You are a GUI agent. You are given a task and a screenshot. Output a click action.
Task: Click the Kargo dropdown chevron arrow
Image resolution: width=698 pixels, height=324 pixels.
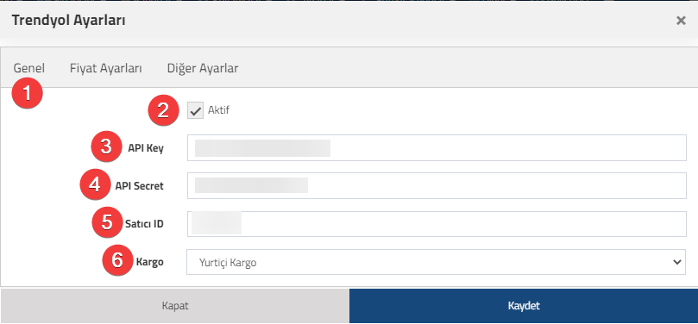point(677,262)
